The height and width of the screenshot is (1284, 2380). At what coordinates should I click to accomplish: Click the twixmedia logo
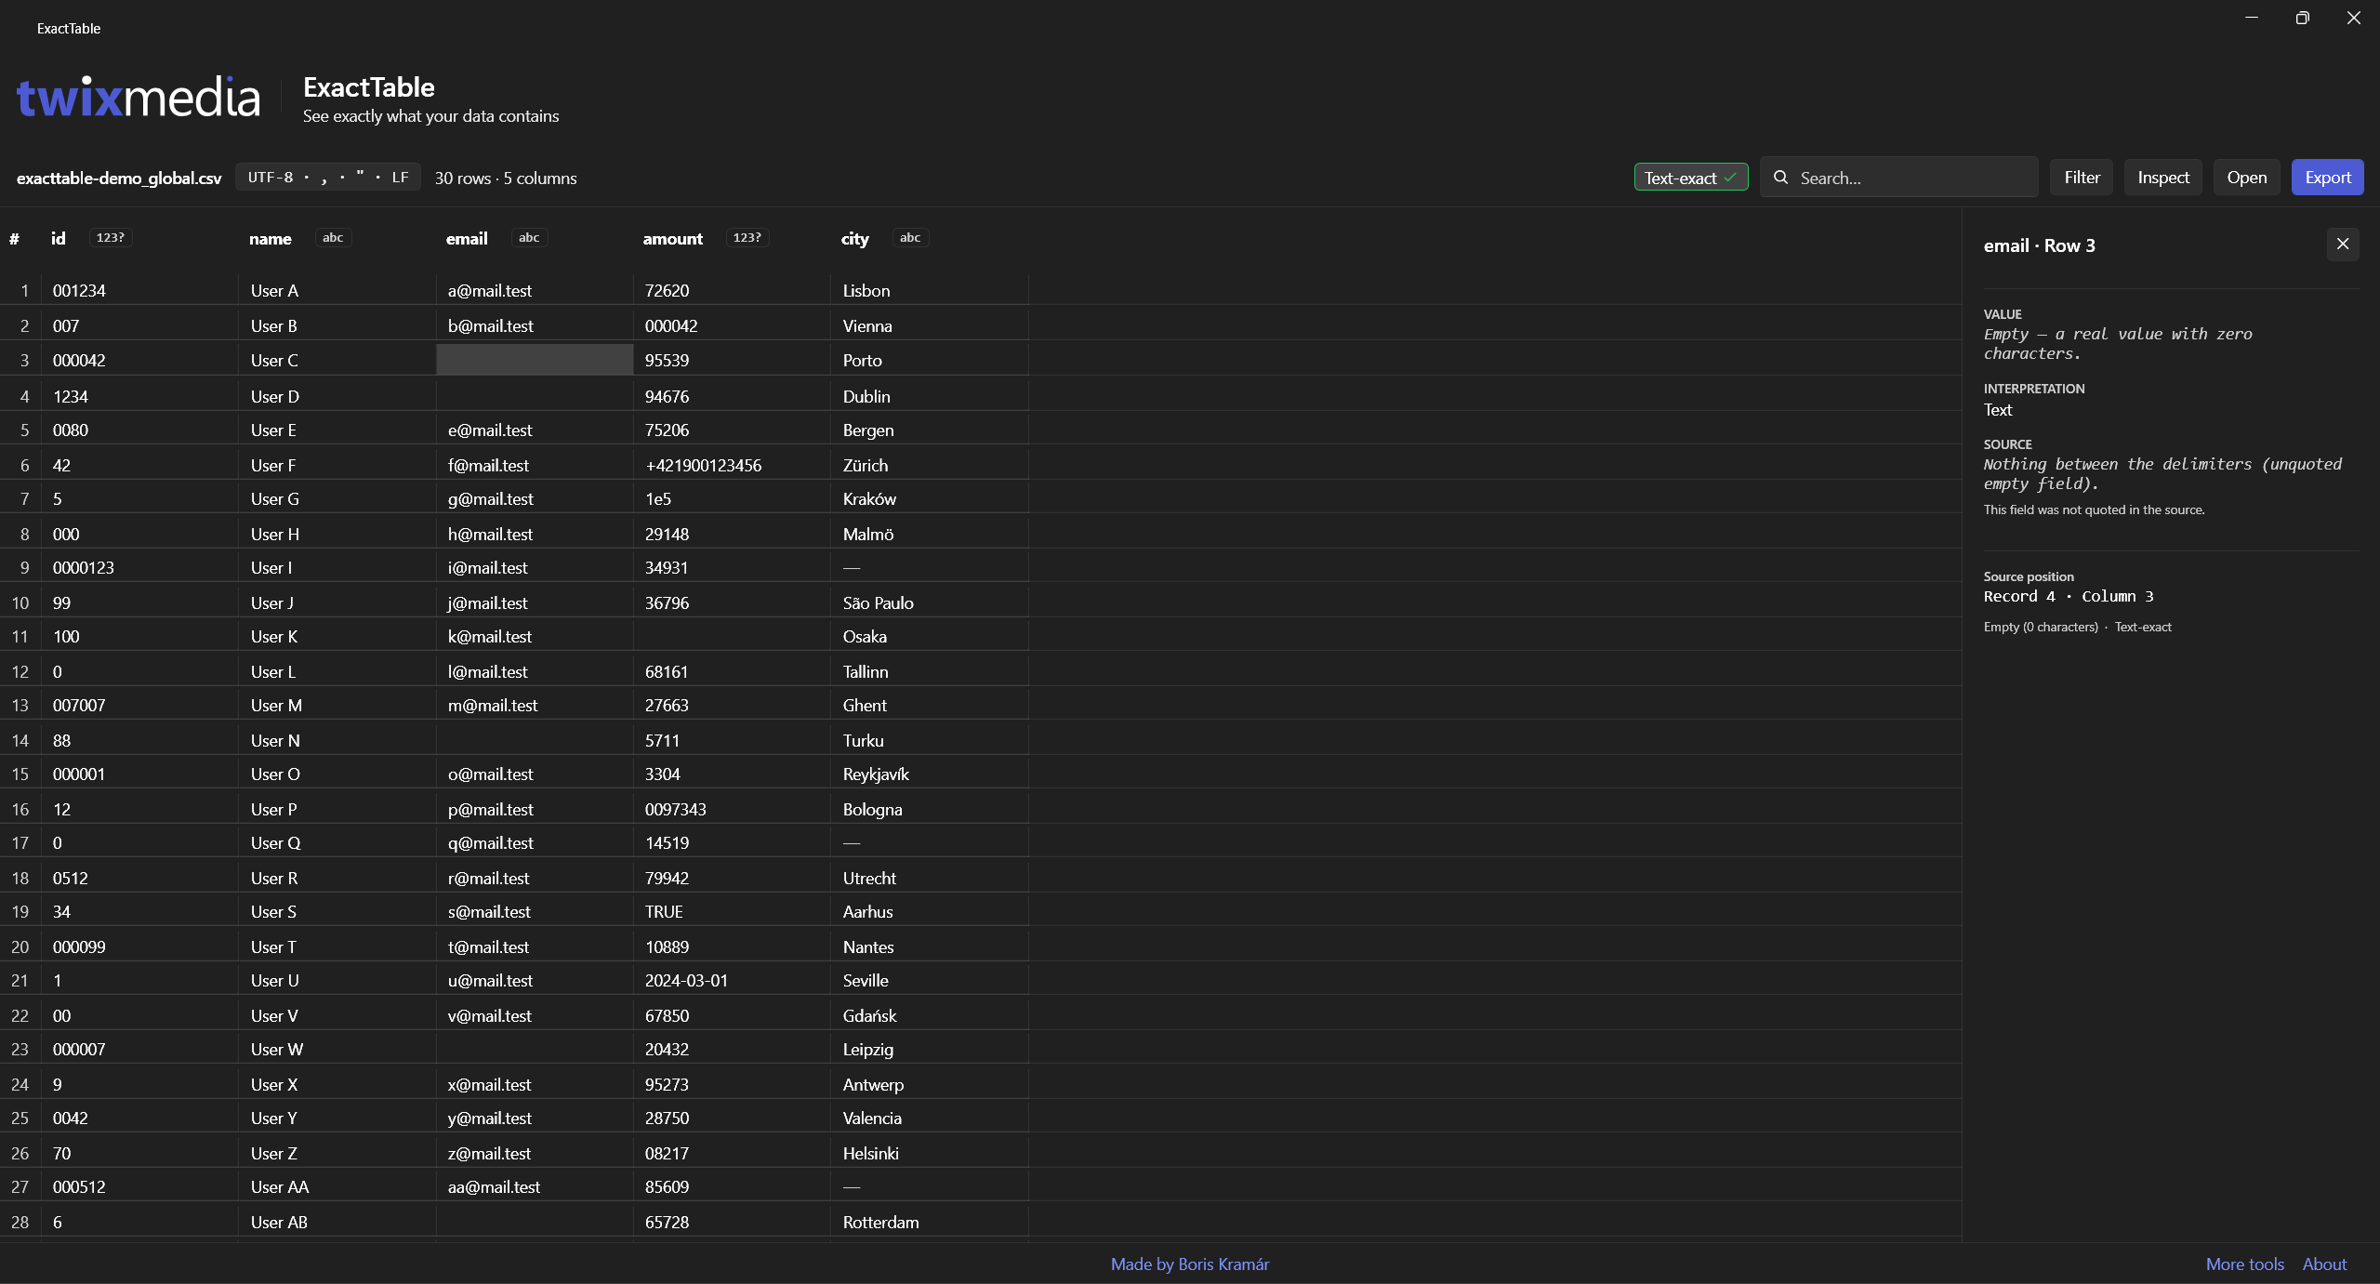point(139,98)
